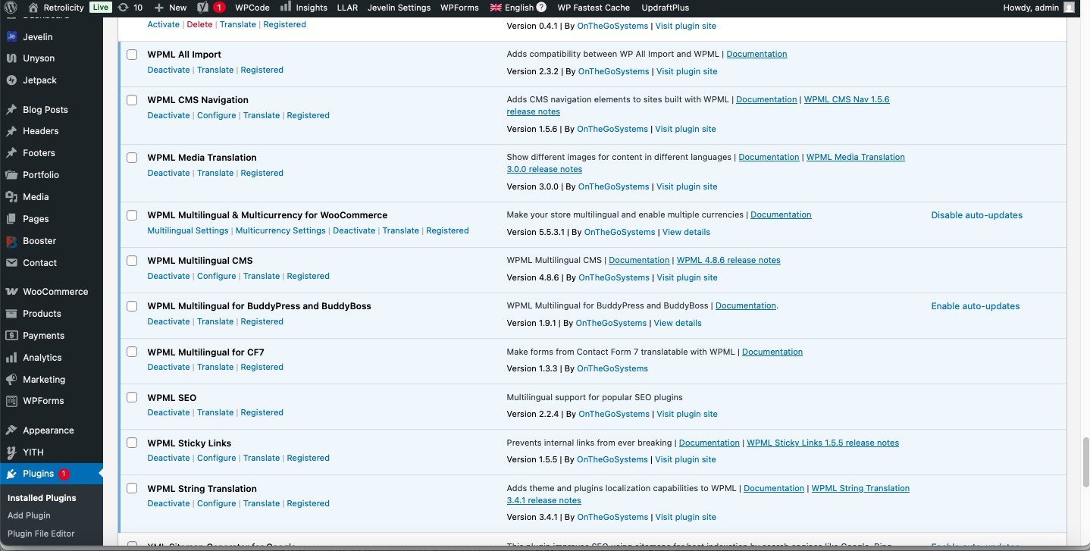Select the WPML All Import checkbox
The image size is (1090, 551).
click(132, 55)
